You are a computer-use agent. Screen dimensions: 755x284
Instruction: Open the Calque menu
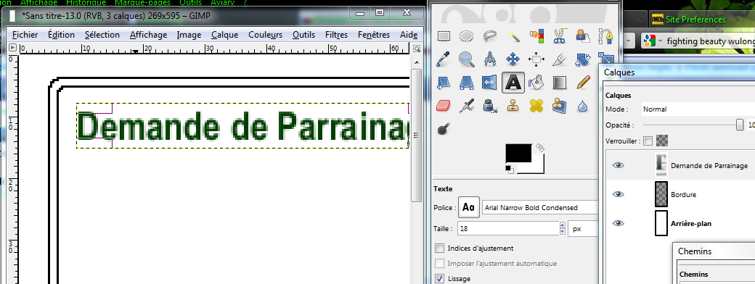[x=224, y=35]
